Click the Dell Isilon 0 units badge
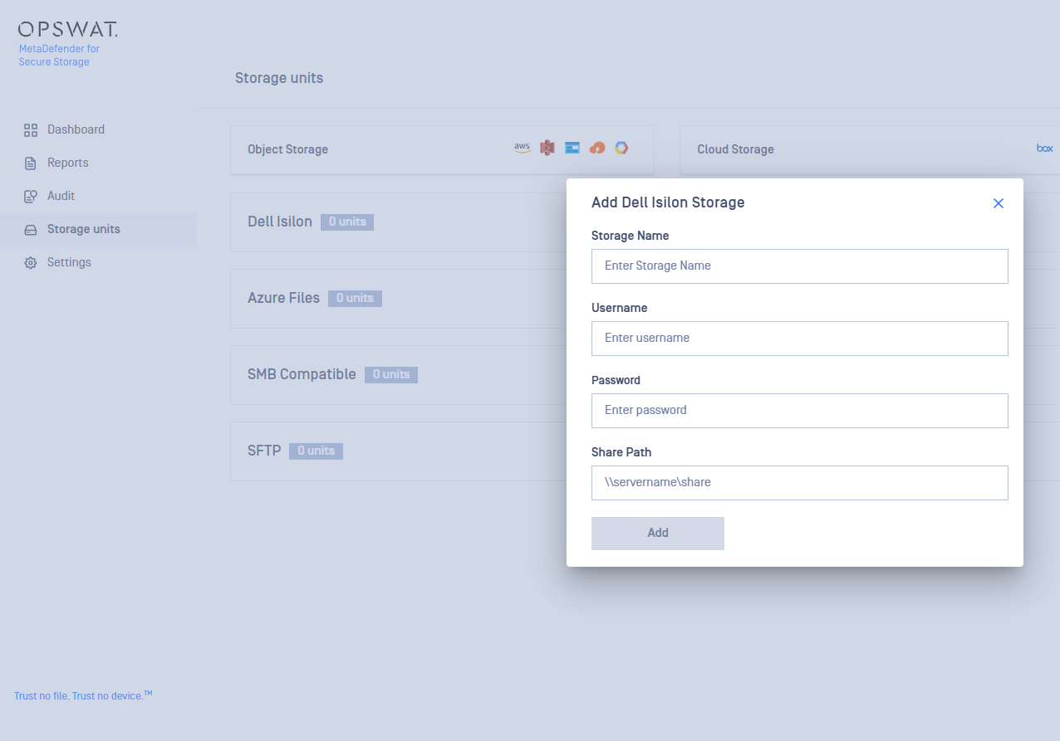Screen dimensions: 1060x741 [x=347, y=222]
